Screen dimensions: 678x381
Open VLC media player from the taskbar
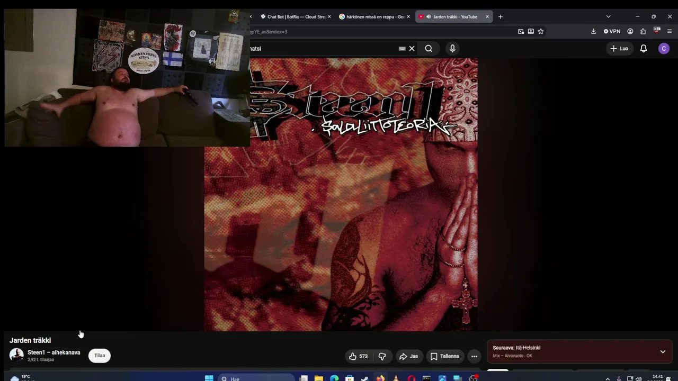pyautogui.click(x=396, y=378)
